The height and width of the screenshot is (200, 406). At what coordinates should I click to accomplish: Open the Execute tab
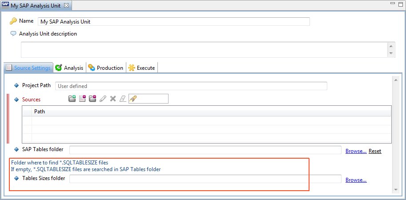click(x=142, y=68)
